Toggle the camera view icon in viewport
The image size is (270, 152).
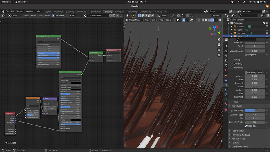(219, 50)
